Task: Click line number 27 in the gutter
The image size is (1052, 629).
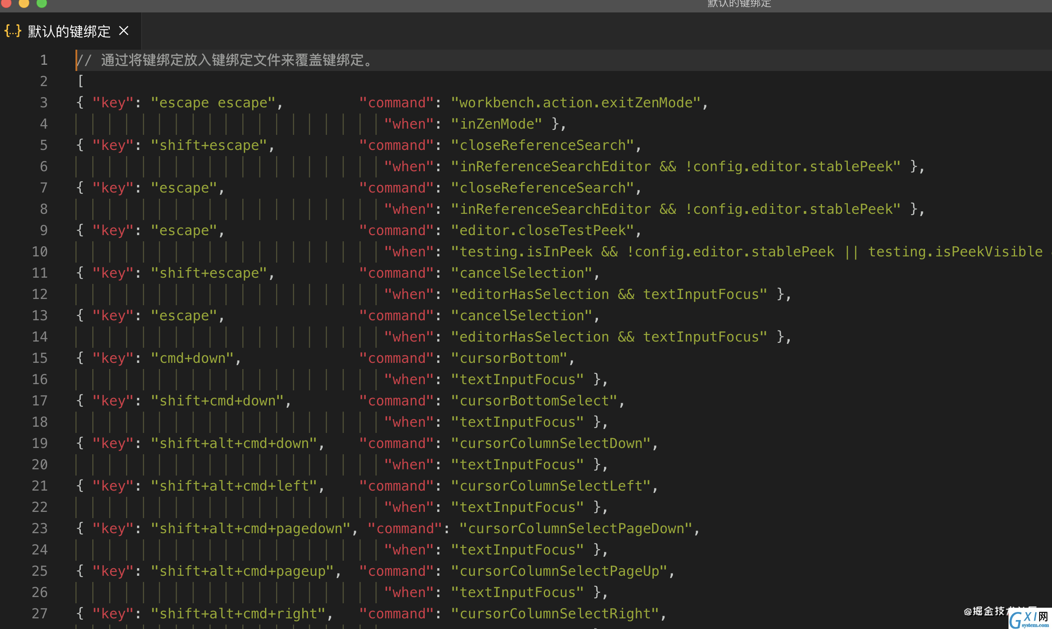Action: (x=40, y=613)
